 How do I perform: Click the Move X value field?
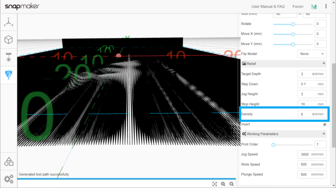(x=320, y=34)
